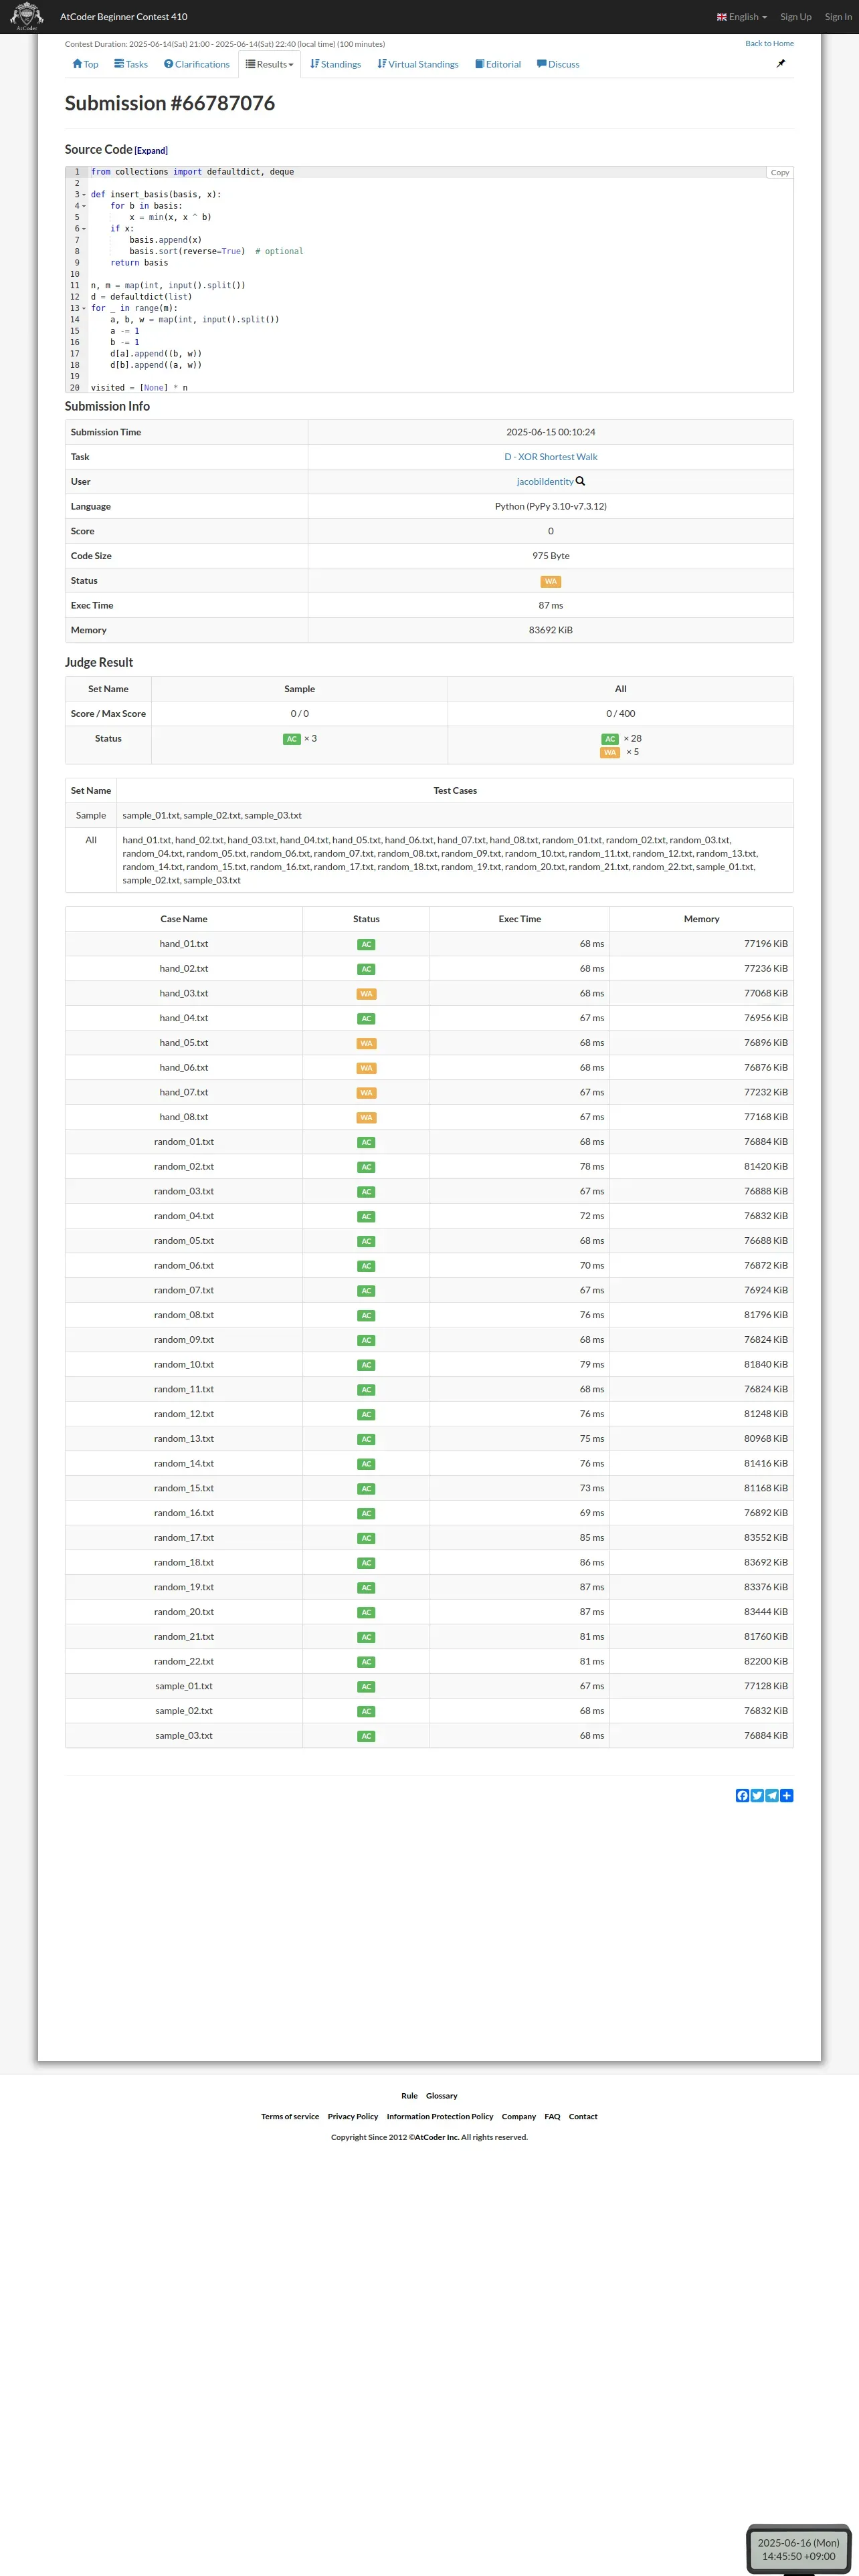Open the Clarifications tab
Image resolution: width=859 pixels, height=2576 pixels.
tap(197, 64)
